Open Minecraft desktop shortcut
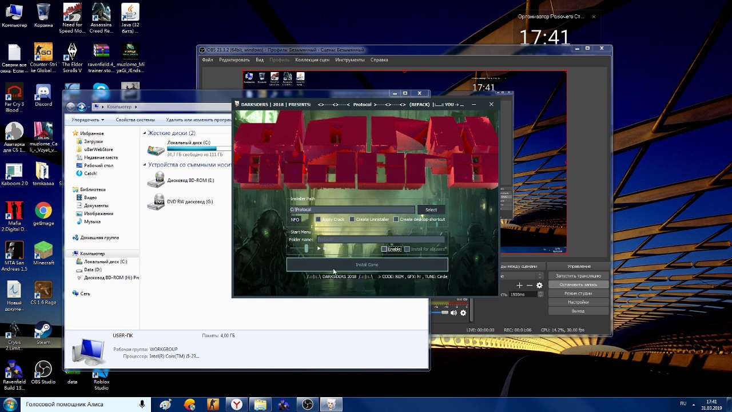The image size is (732, 412). (43, 253)
